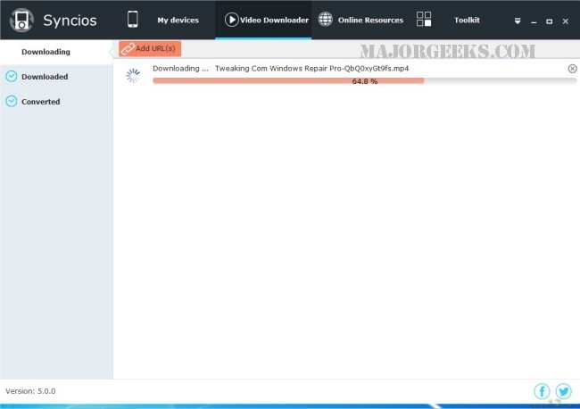The width and height of the screenshot is (580, 409).
Task: Click the 'Downloading ...' status text
Action: click(x=180, y=69)
